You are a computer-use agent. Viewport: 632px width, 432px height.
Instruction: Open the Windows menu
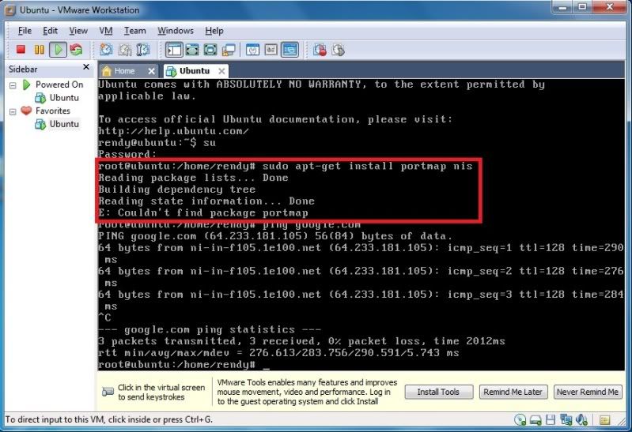click(176, 31)
